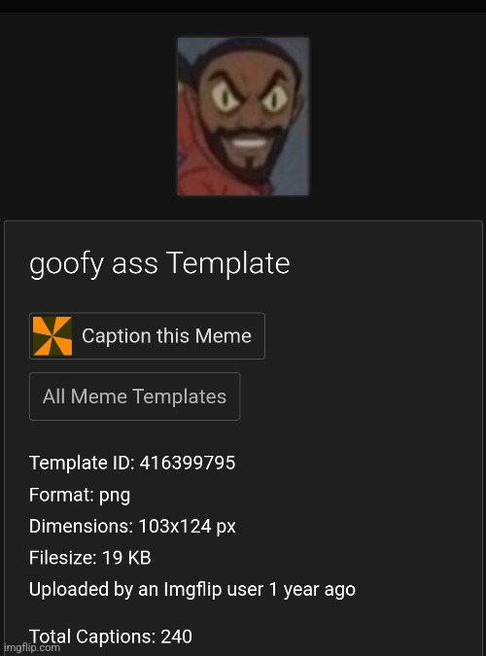
Task: Select the total captions count 240
Action: 177,637
